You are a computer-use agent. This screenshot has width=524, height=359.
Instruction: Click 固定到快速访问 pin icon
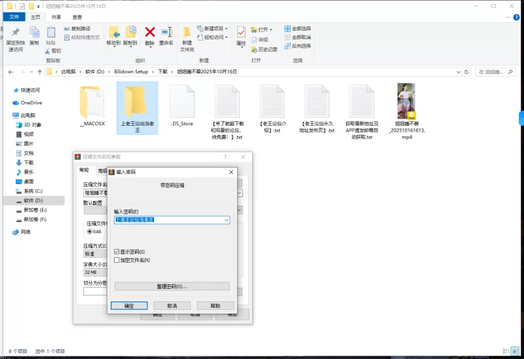(14, 33)
